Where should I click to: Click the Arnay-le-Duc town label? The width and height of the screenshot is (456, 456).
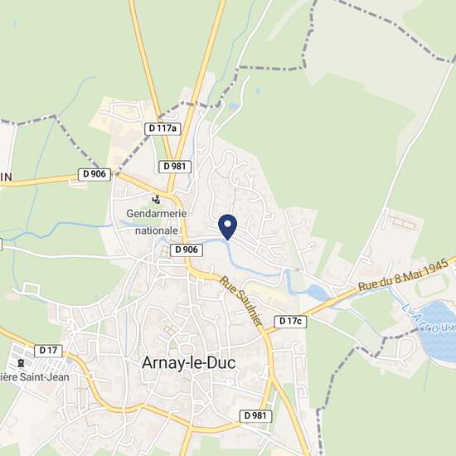pos(189,363)
